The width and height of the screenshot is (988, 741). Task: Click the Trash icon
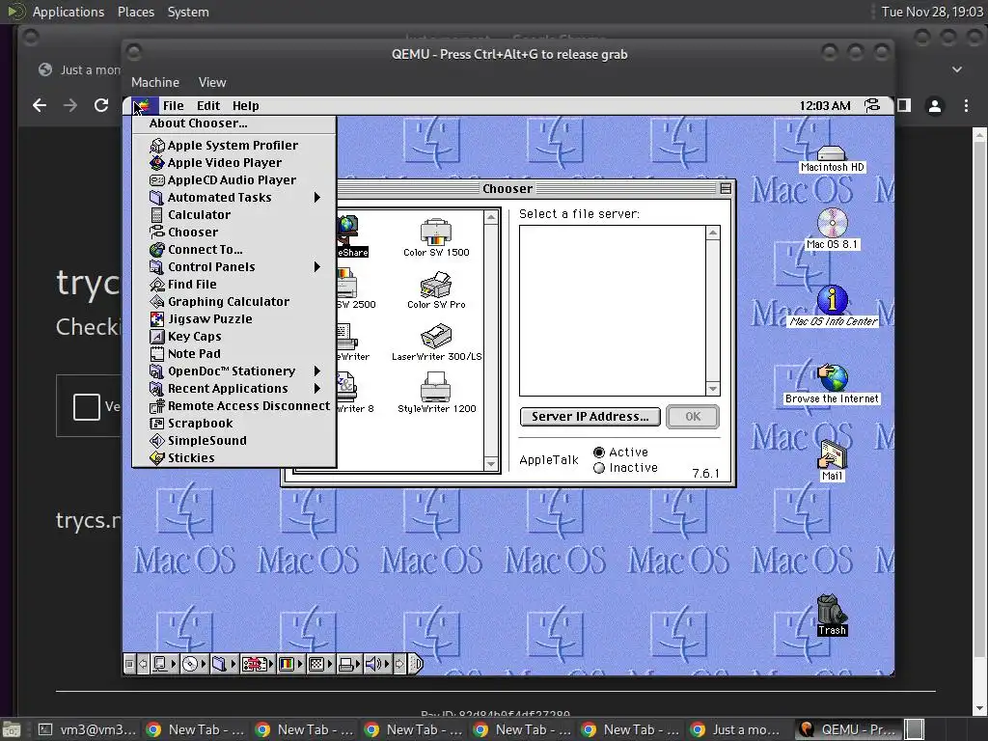(832, 616)
